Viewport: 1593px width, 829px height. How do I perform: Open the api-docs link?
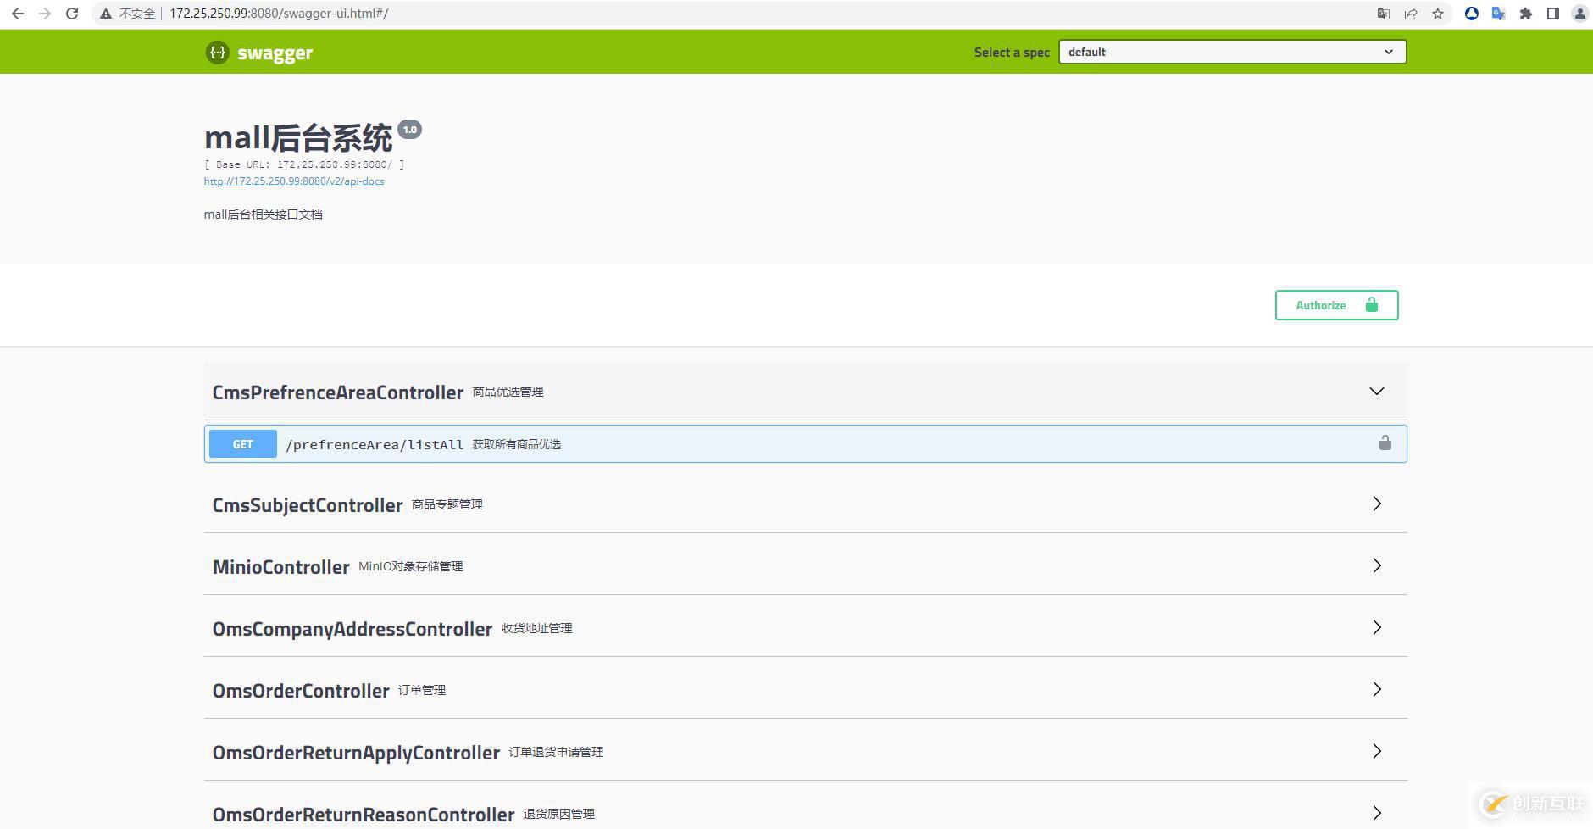294,181
